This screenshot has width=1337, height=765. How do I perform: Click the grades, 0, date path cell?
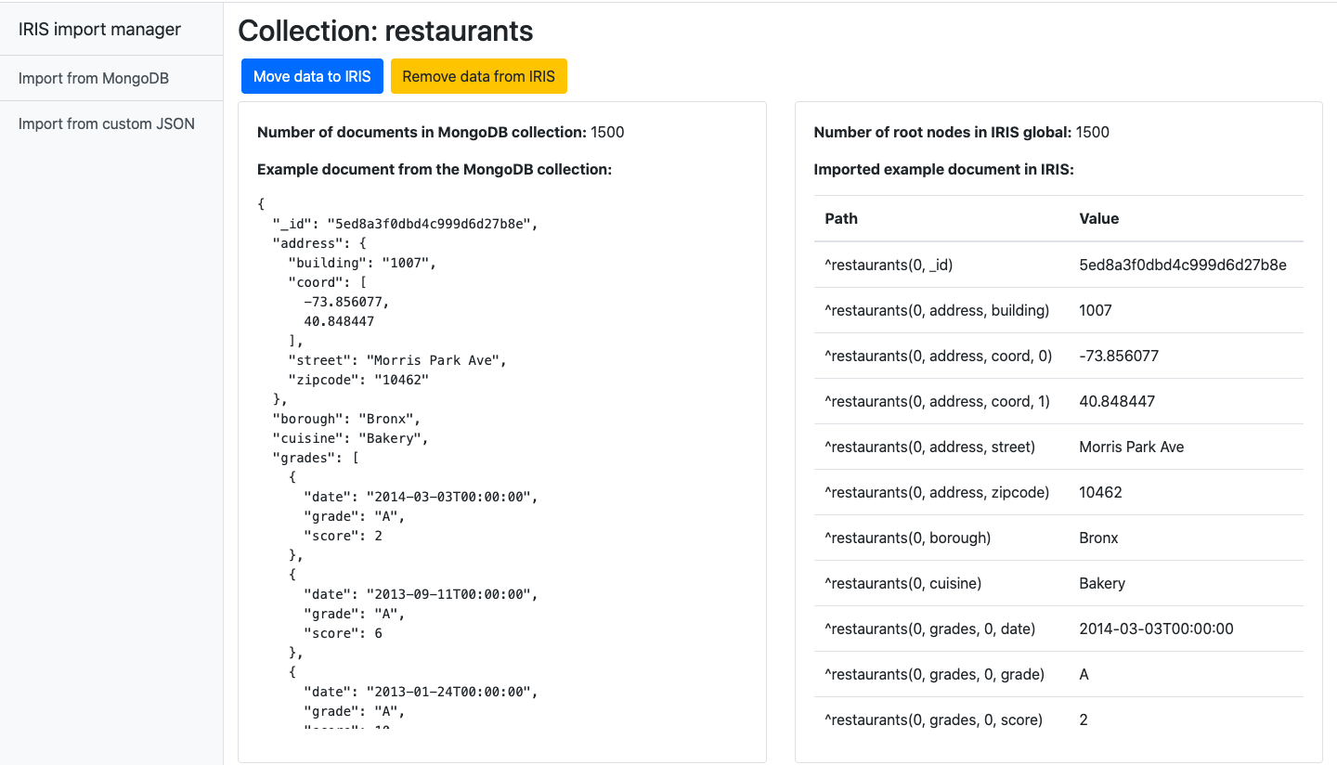coord(929,629)
